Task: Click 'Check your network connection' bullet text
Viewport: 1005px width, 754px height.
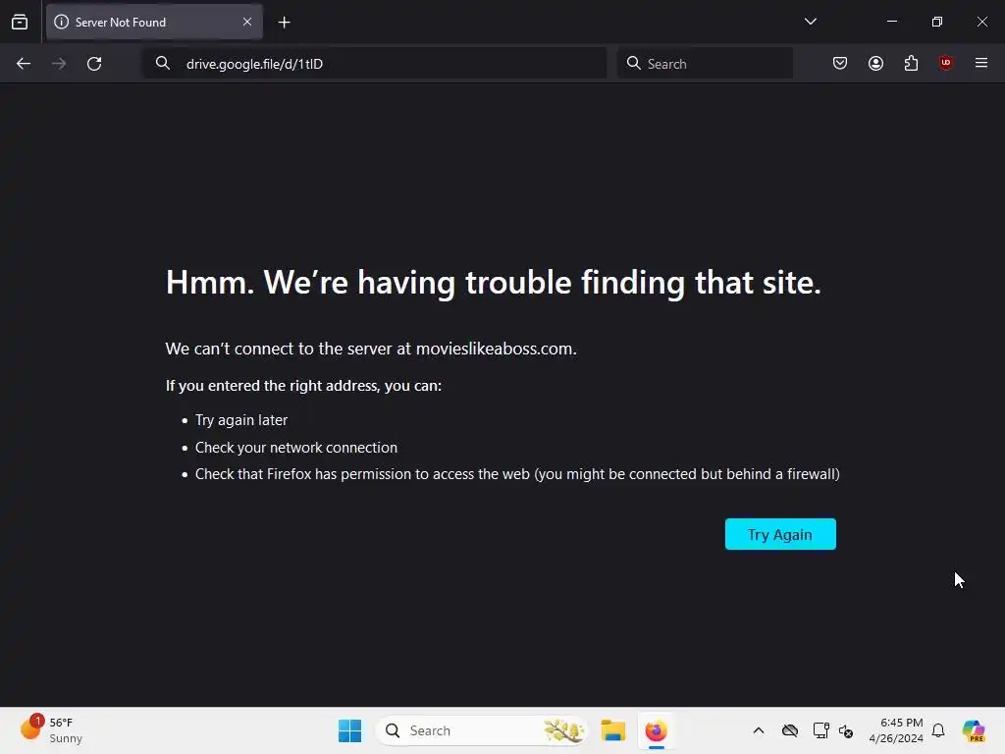Action: click(296, 448)
